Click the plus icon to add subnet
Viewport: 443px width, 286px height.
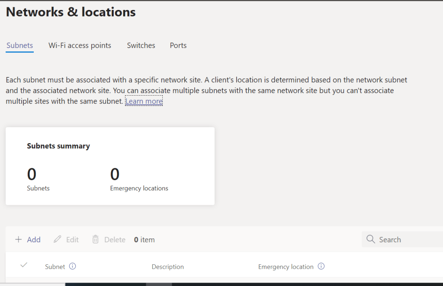point(18,240)
